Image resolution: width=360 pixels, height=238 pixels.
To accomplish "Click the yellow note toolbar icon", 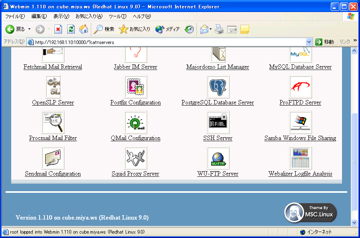I will (245, 29).
